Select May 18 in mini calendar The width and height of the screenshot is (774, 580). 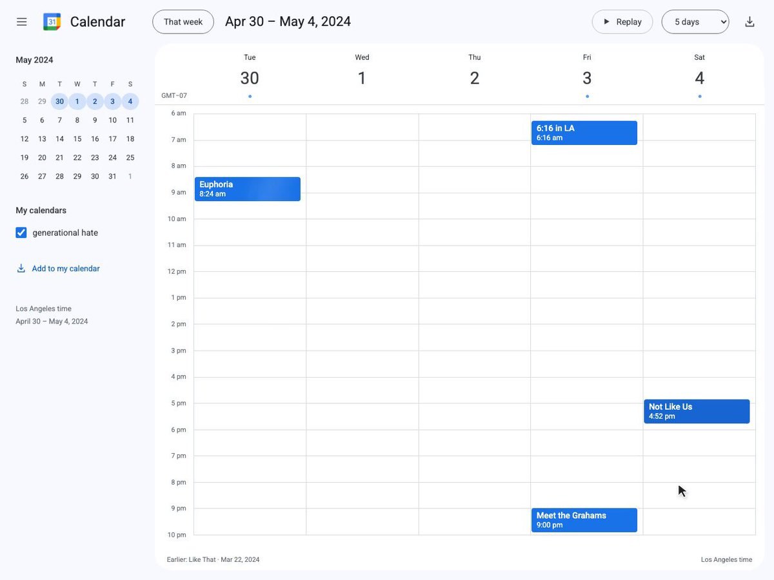pos(130,139)
